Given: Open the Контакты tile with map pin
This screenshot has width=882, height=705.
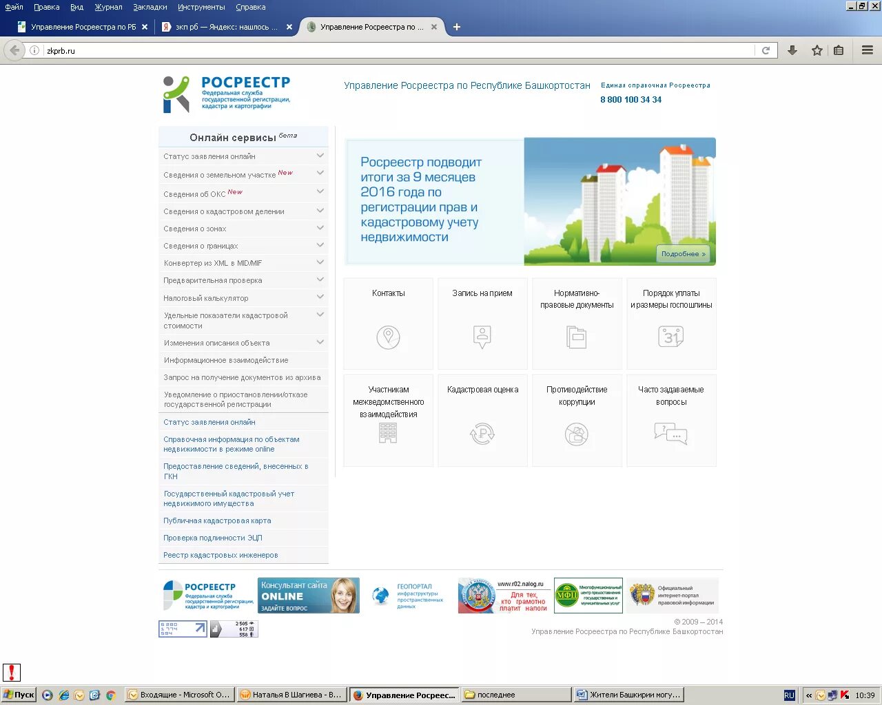Looking at the screenshot, I should (x=389, y=324).
